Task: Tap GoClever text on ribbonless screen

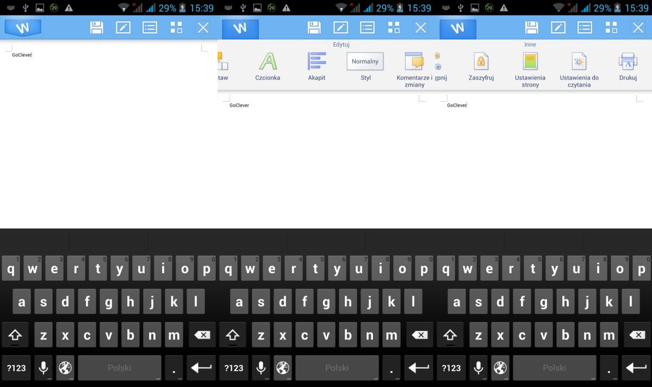Action: coord(22,55)
